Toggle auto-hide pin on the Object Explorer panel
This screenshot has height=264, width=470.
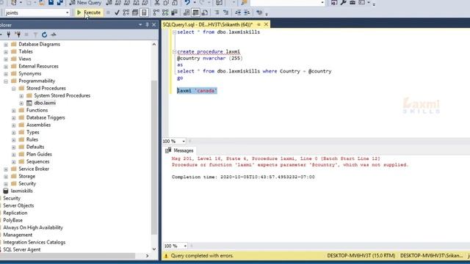(147, 25)
